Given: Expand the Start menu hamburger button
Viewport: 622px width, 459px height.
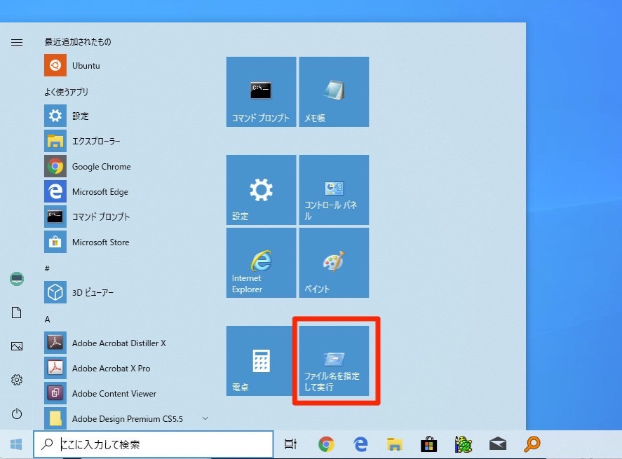Looking at the screenshot, I should pos(17,42).
